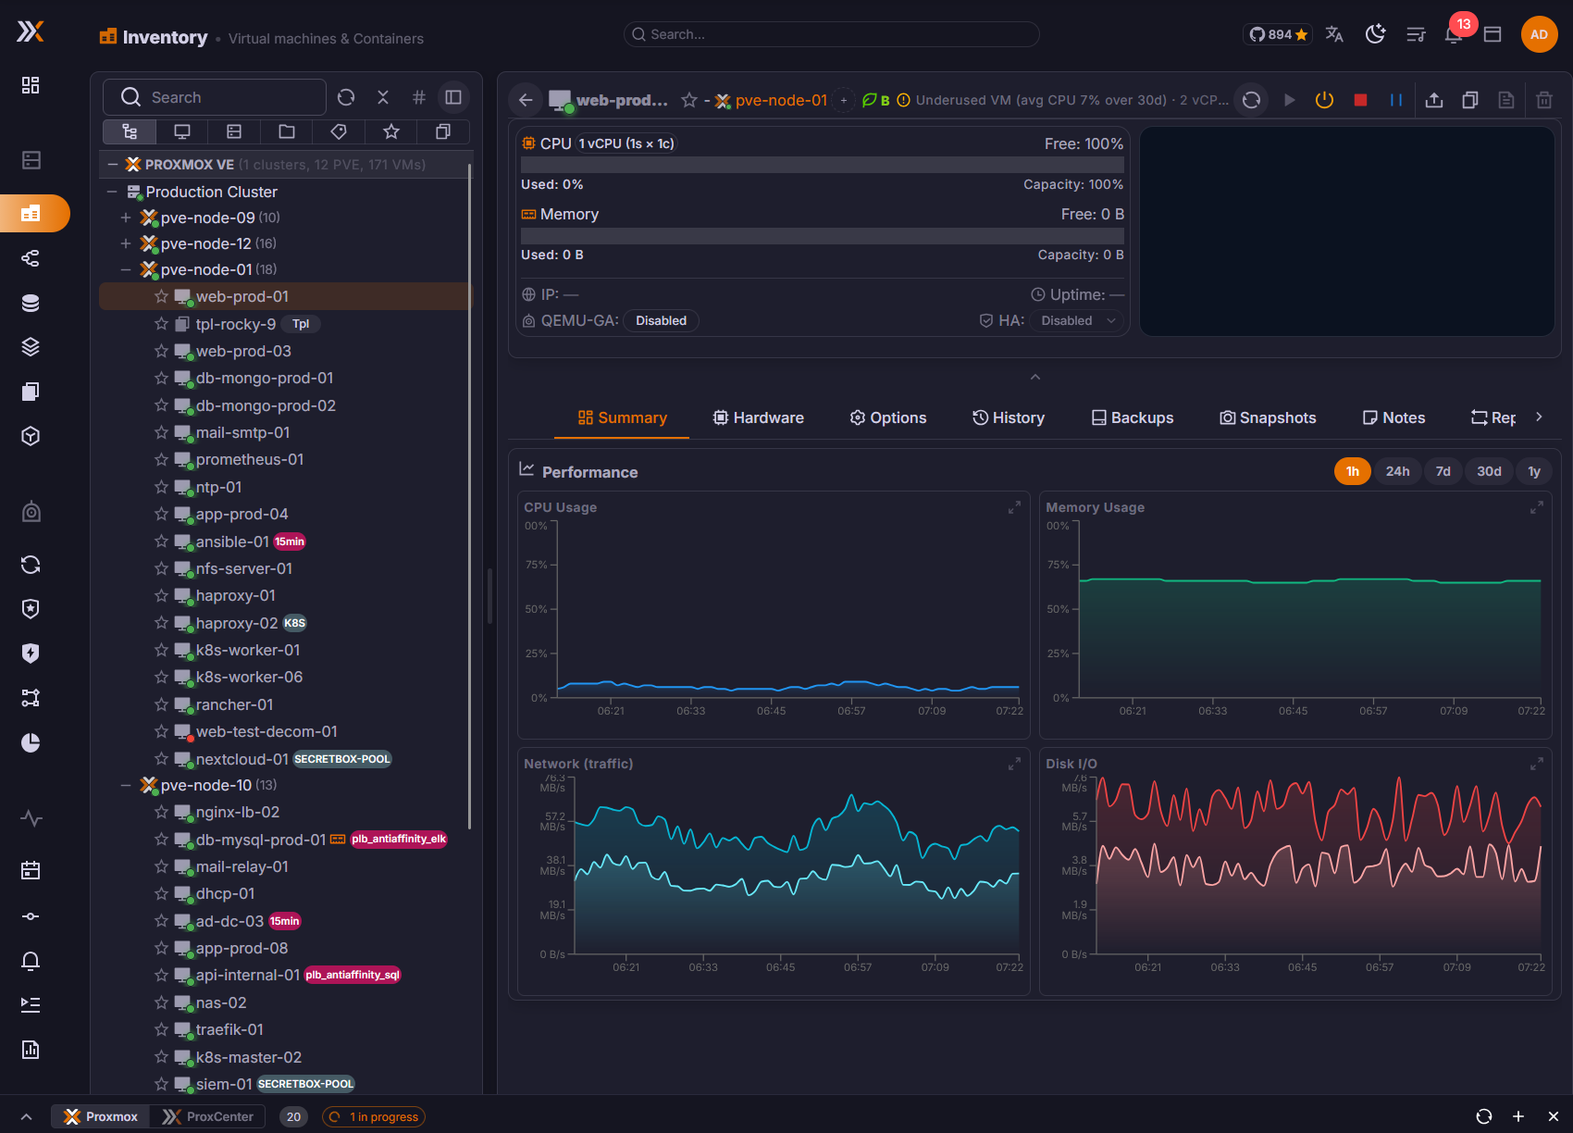The height and width of the screenshot is (1133, 1573).
Task: Collapse the PROXMOX VE root node
Action: click(x=113, y=165)
